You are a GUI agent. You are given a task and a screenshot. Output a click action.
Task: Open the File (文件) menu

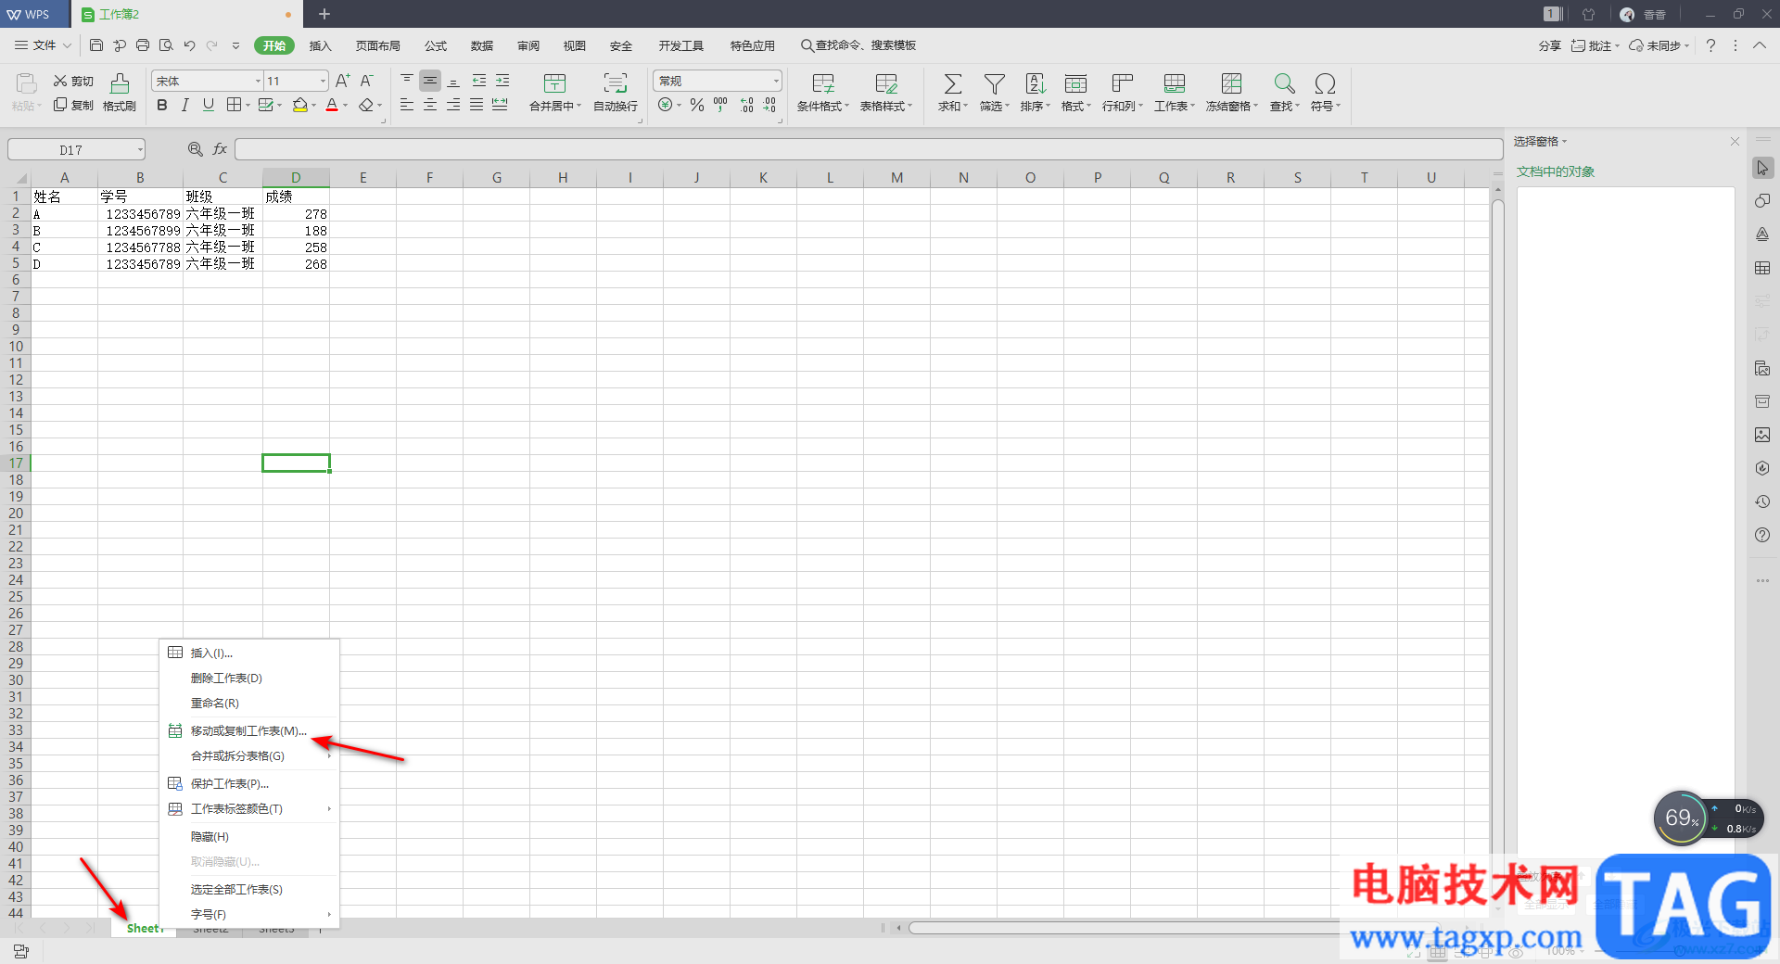tap(44, 45)
